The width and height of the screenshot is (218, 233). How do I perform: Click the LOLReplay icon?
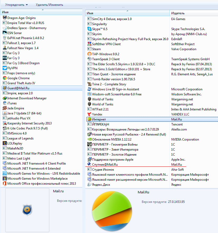coord(5,143)
